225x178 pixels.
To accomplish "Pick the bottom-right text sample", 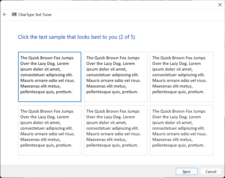I will point(181,130).
